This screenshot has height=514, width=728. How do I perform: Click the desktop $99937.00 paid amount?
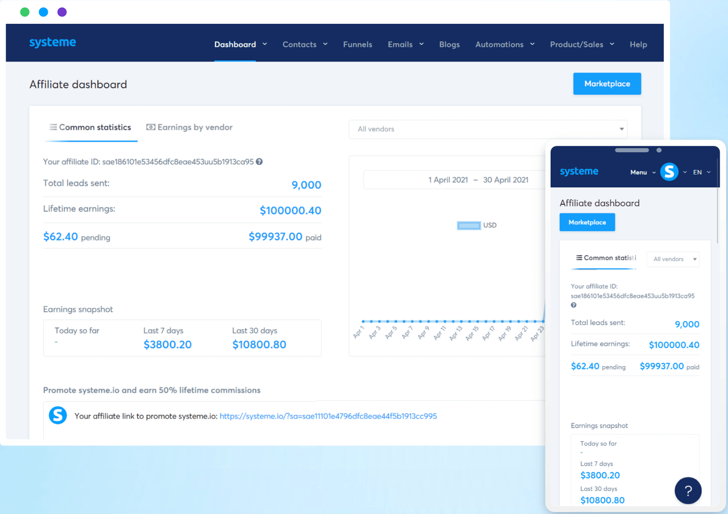(x=276, y=237)
